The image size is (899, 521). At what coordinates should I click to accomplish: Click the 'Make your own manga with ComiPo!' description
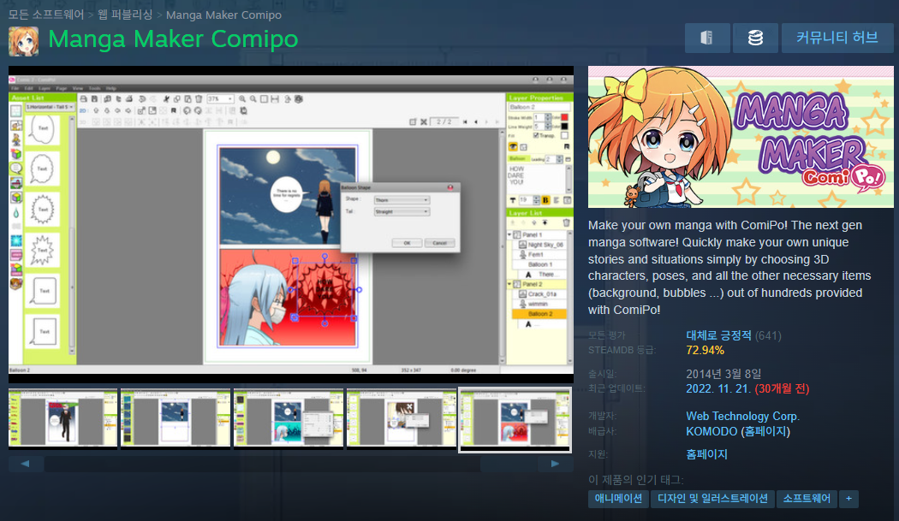point(729,267)
